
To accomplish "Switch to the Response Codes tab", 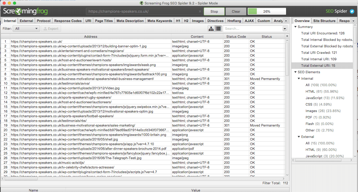I will tap(68, 21).
